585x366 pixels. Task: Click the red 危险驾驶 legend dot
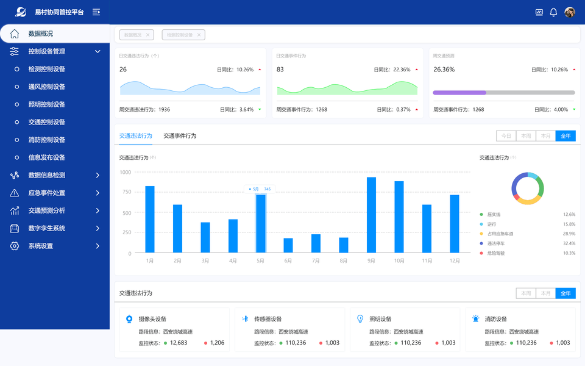[x=481, y=253]
